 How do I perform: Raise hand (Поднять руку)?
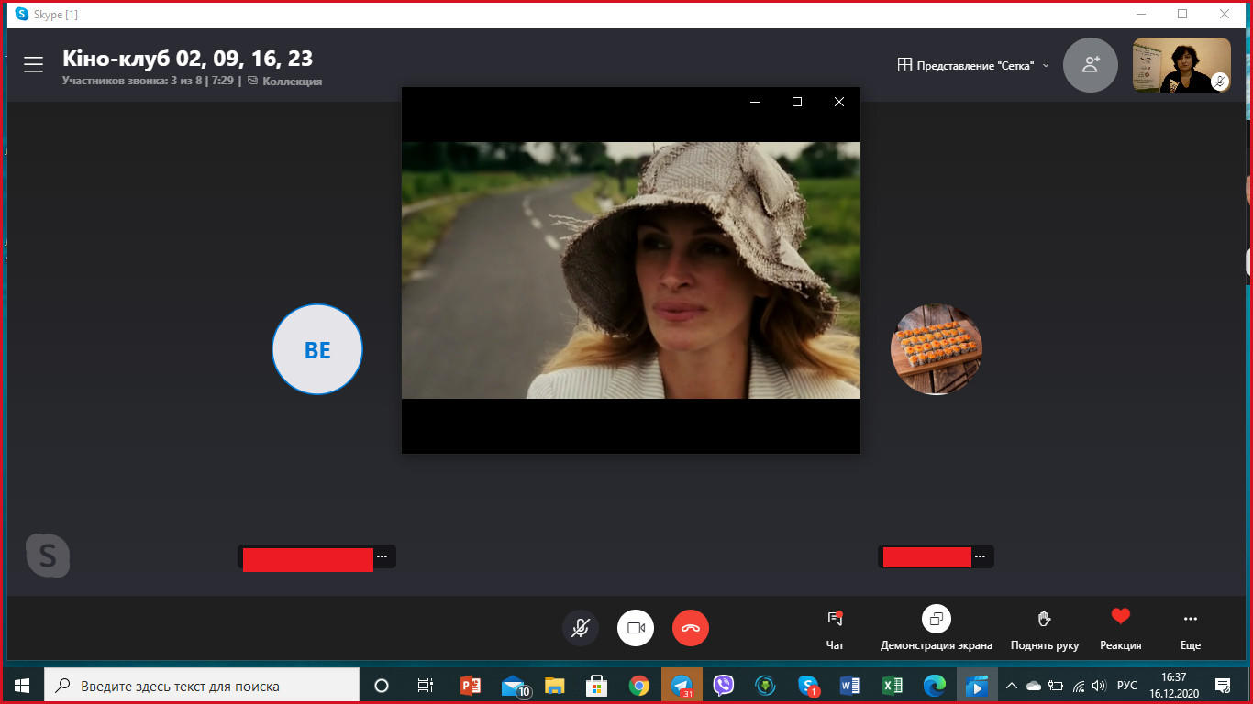(x=1045, y=630)
